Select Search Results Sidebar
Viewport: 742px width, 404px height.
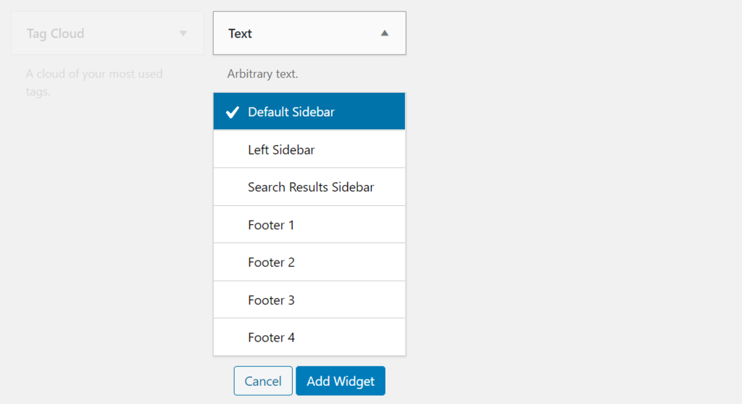311,187
